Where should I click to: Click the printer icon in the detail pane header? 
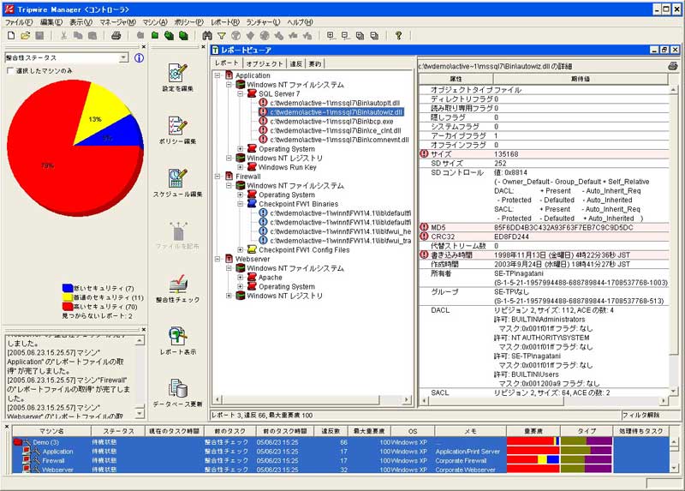pyautogui.click(x=673, y=66)
